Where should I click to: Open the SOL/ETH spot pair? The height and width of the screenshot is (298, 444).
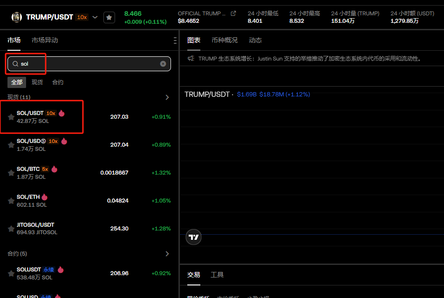coord(89,201)
